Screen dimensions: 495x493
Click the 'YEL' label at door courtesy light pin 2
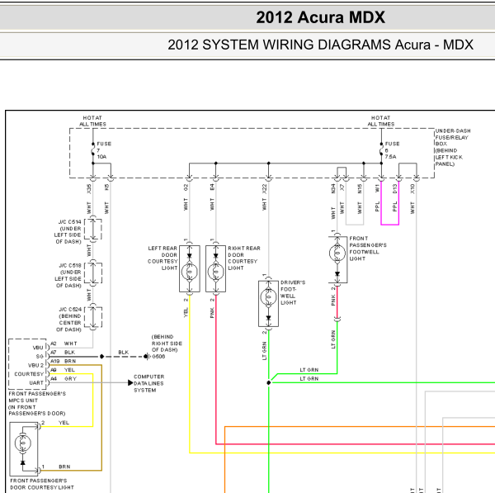pos(64,423)
